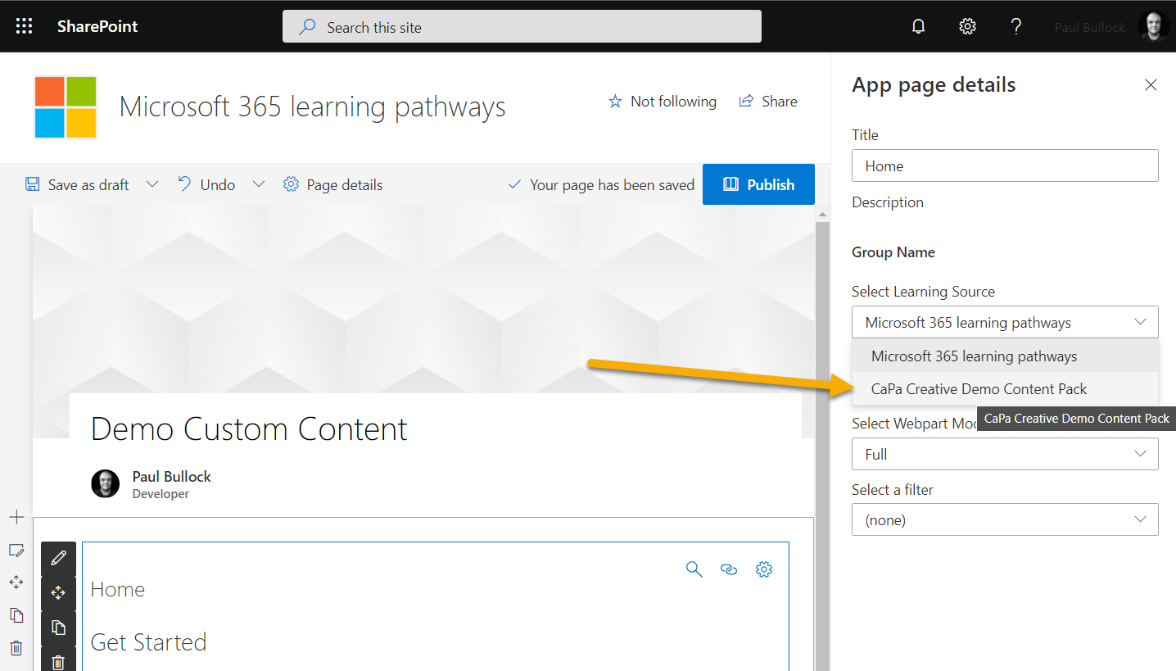This screenshot has height=671, width=1176.
Task: Add a new section with the plus icon
Action: coord(16,517)
